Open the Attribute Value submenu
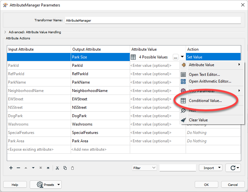 pyautogui.click(x=212, y=65)
